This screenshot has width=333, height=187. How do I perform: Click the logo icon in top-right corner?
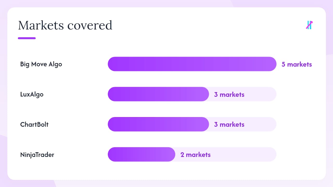(x=309, y=25)
